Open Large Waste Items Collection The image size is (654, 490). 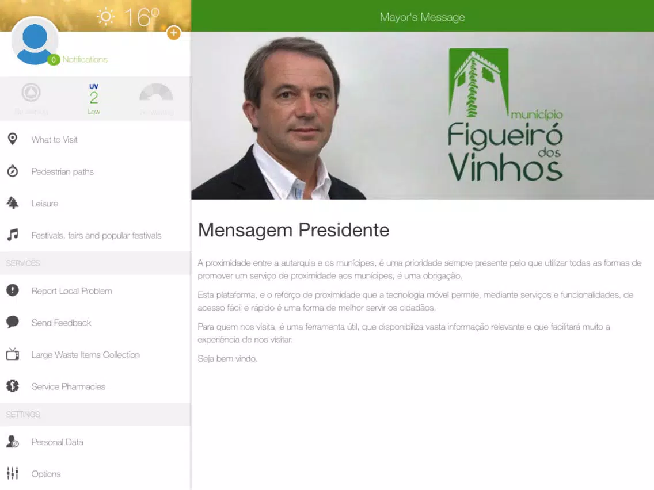96,355
